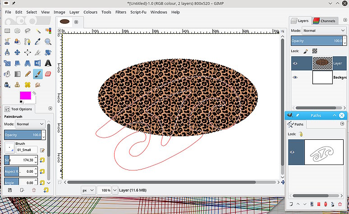Click the leopard pattern Layer thumbnail
349x214 pixels.
[322, 63]
